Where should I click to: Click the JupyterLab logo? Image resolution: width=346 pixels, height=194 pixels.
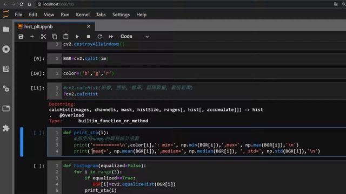click(x=6, y=15)
